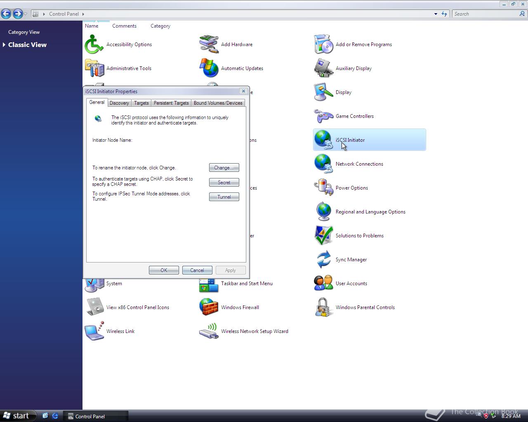Image resolution: width=528 pixels, height=422 pixels.
Task: Click the address bar refresh icon
Action: coord(444,14)
